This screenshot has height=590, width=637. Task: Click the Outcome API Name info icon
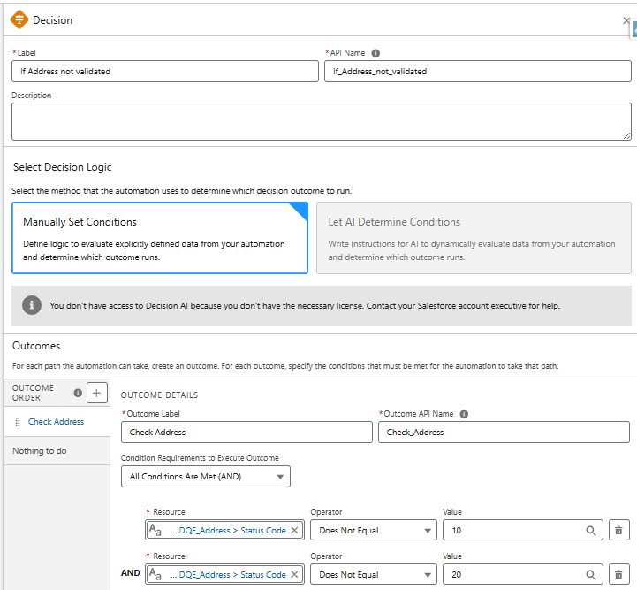point(464,414)
